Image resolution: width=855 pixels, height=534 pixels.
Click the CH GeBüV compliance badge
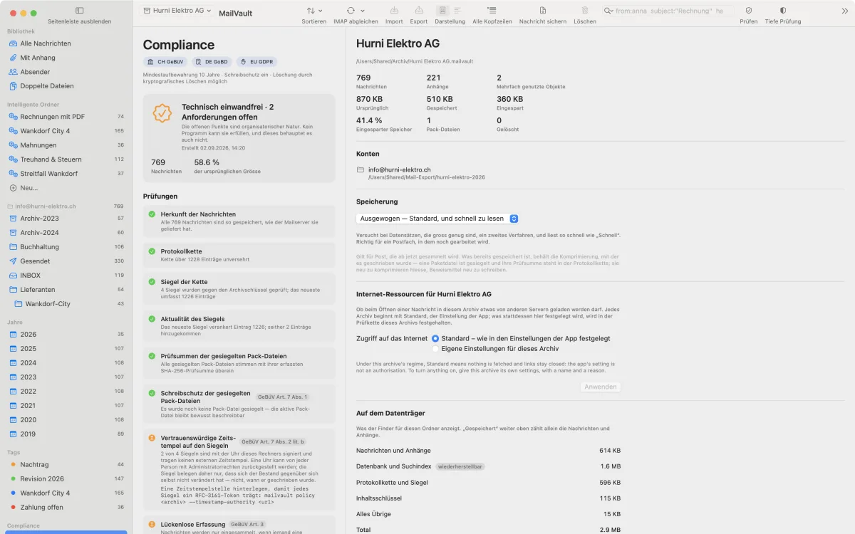click(165, 62)
